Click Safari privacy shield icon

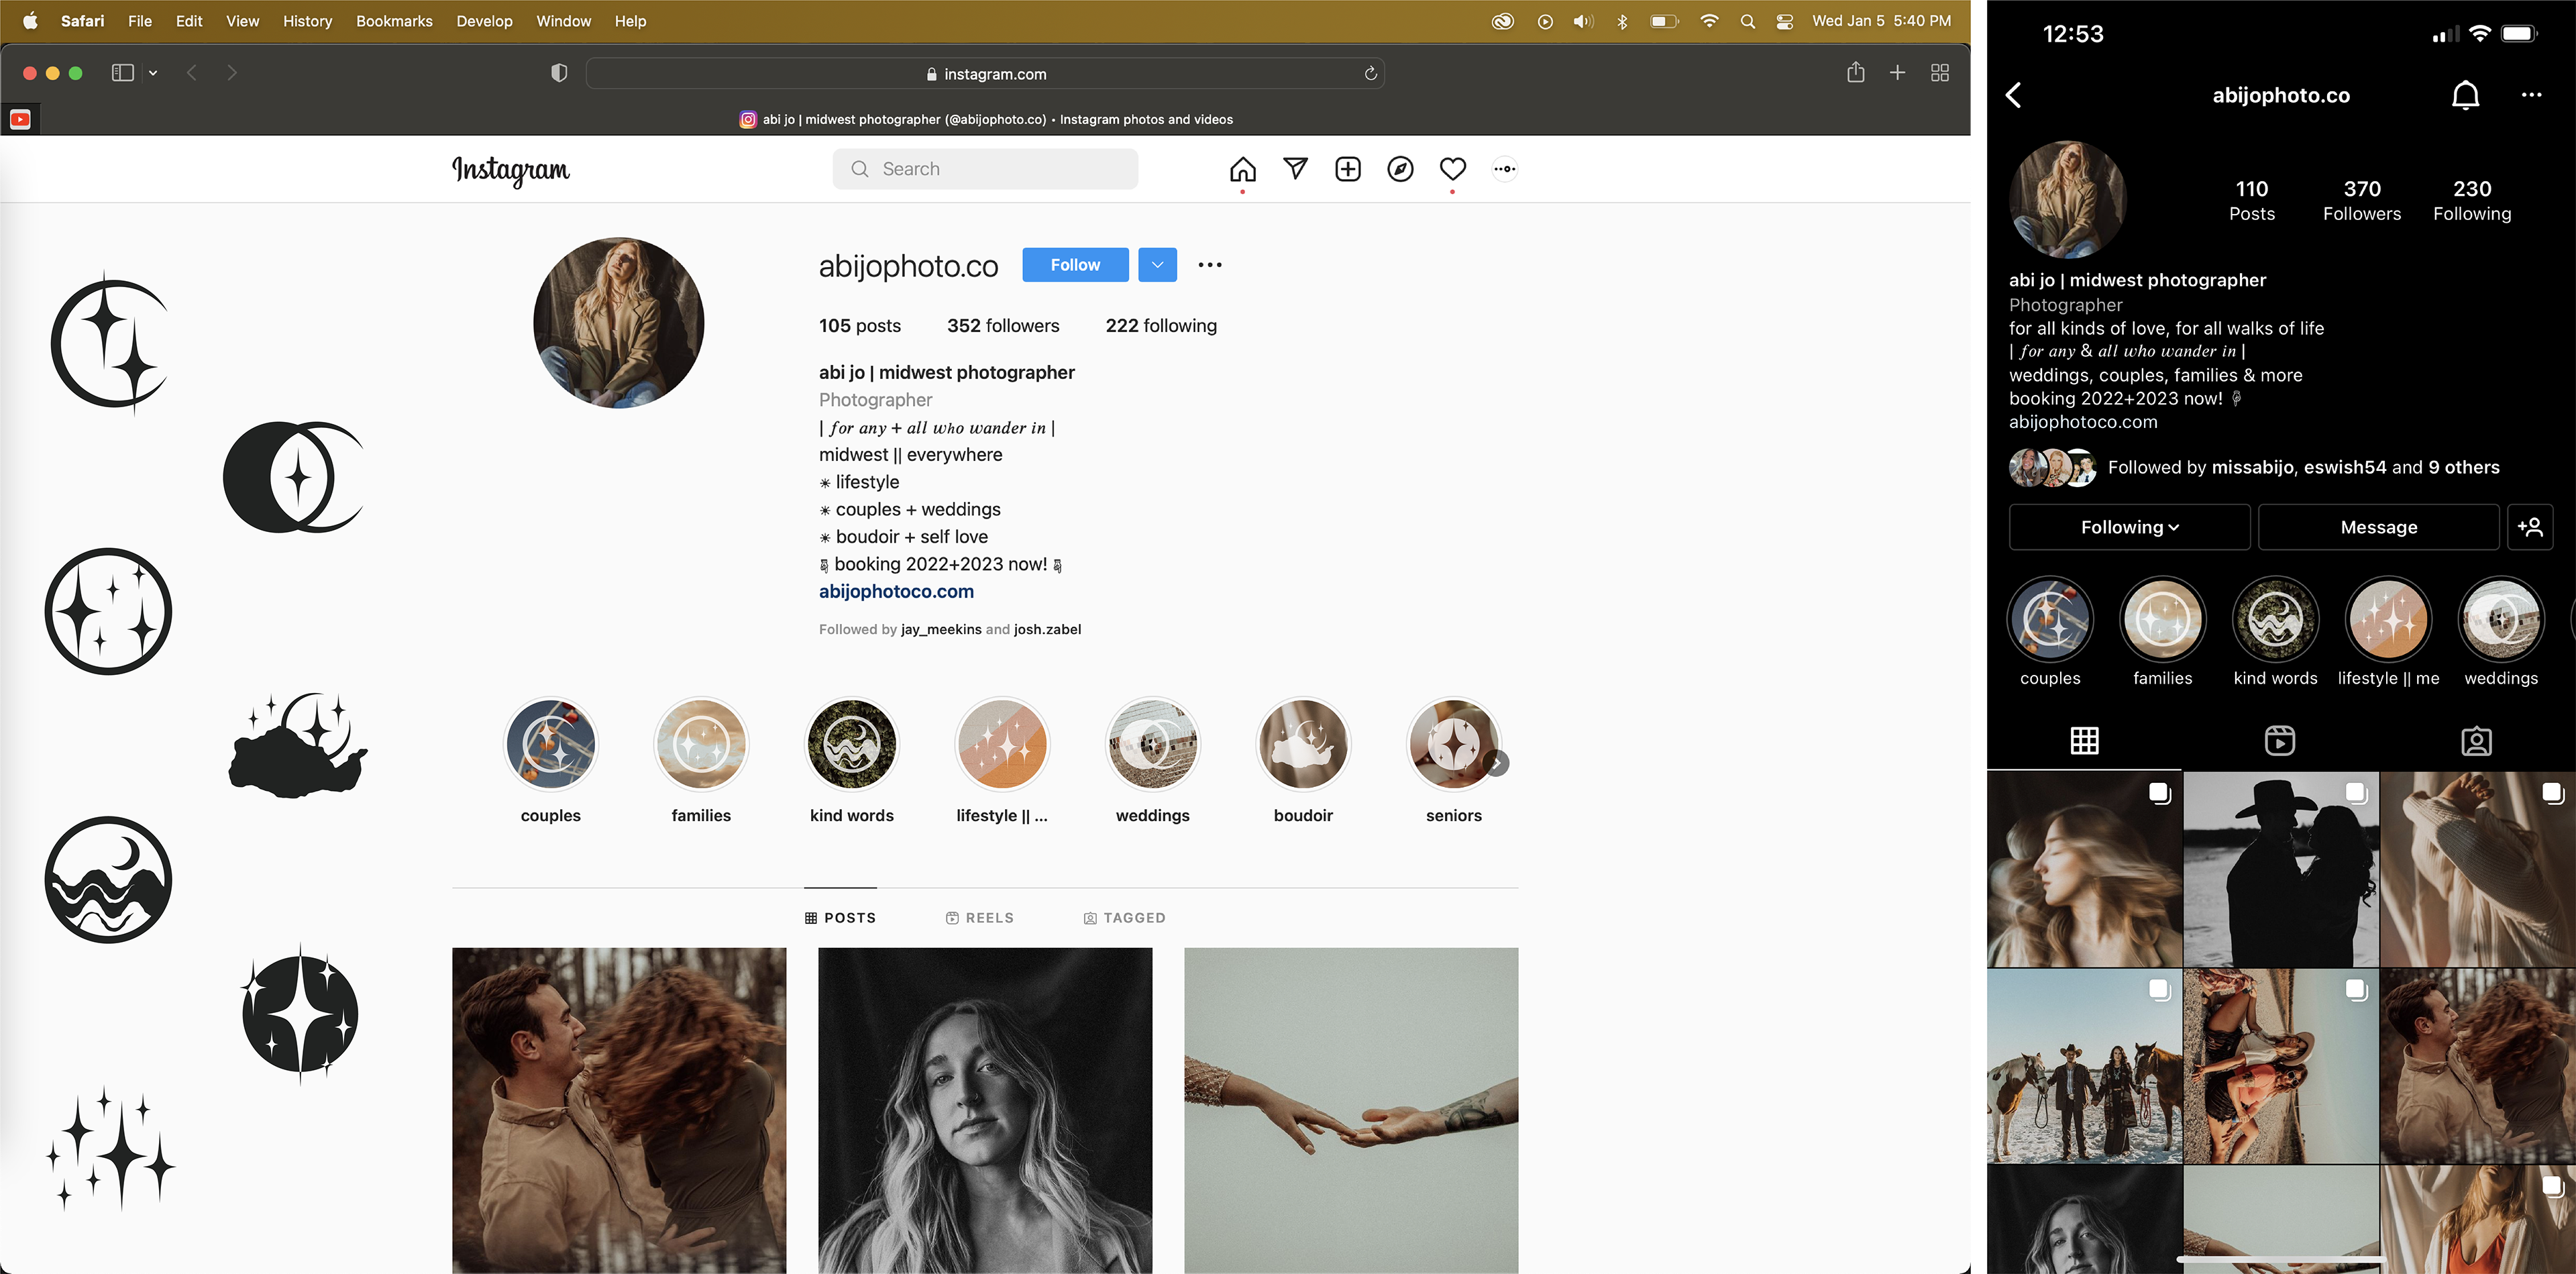(x=559, y=73)
